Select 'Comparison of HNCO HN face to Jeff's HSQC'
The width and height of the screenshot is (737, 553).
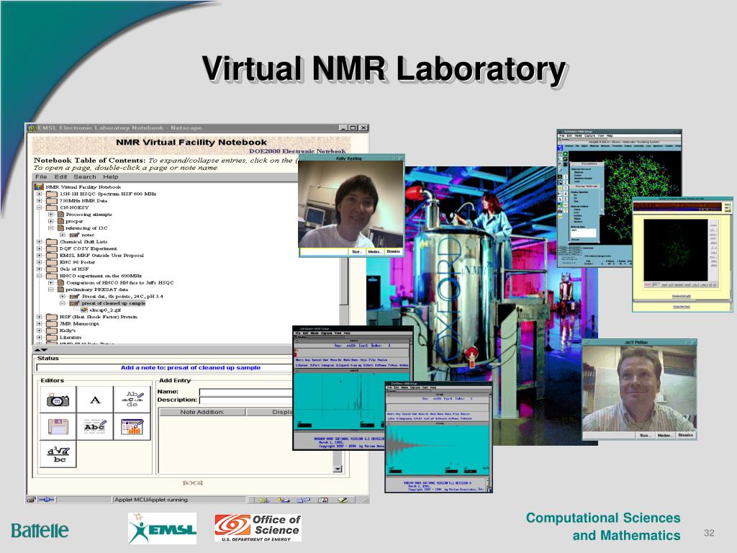(120, 282)
